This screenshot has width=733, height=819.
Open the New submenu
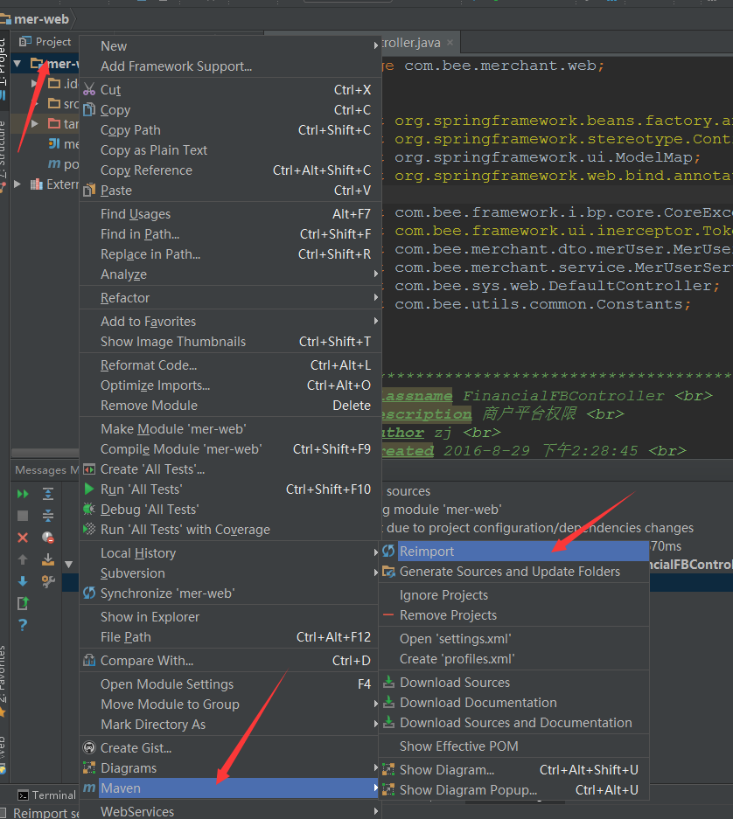tap(230, 46)
